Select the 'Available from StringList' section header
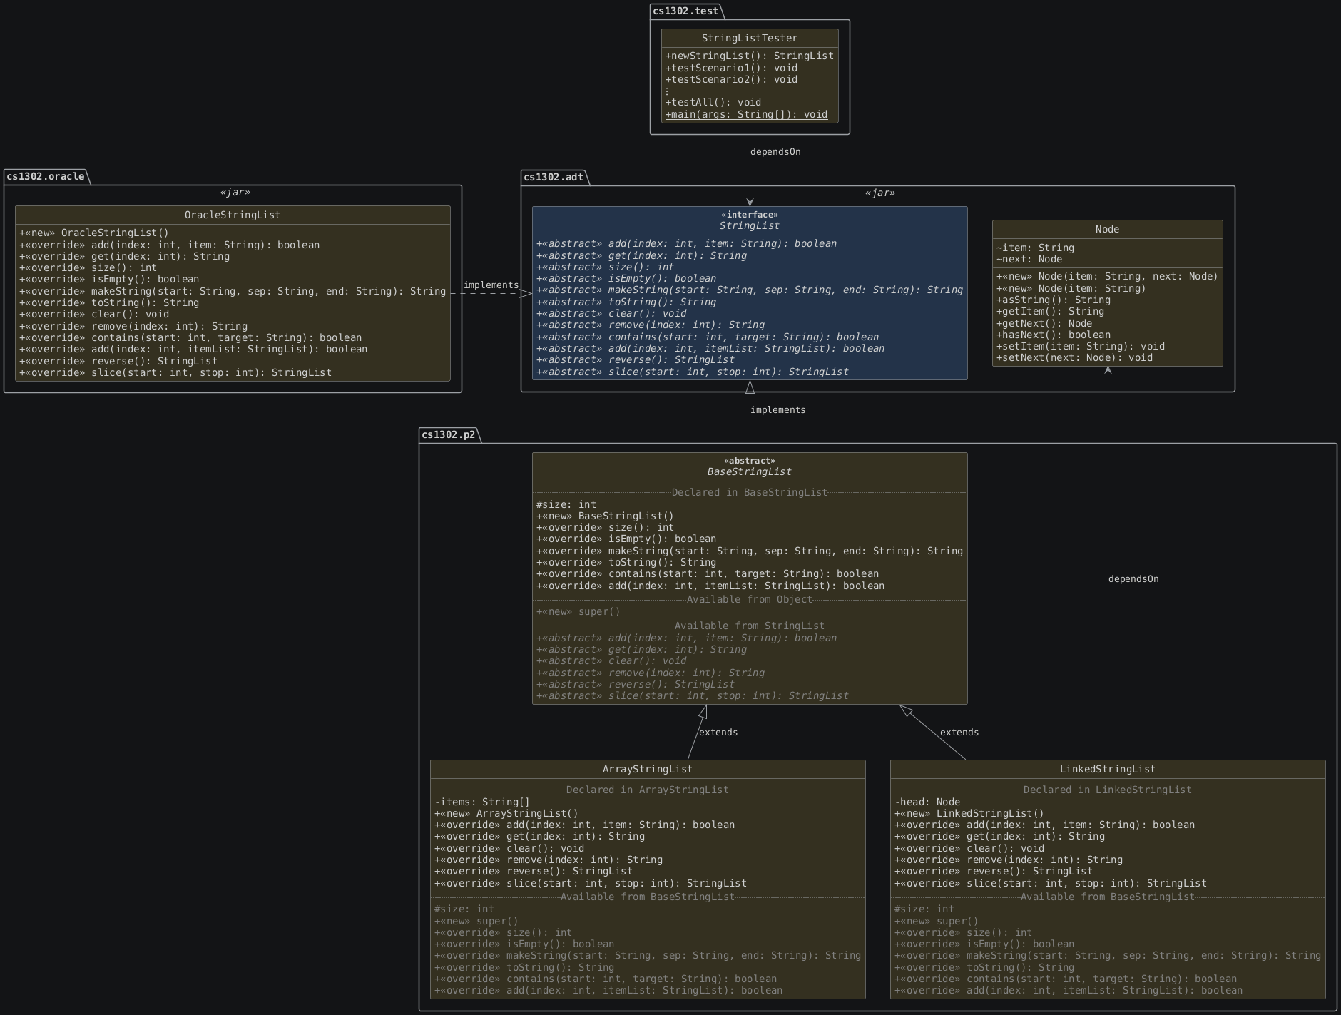 750,626
